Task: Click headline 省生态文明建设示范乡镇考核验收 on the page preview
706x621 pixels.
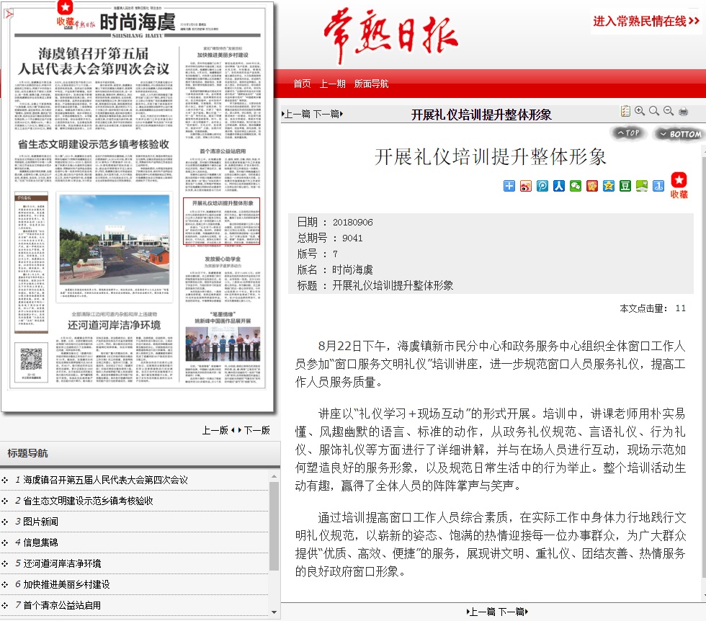Action: point(93,144)
